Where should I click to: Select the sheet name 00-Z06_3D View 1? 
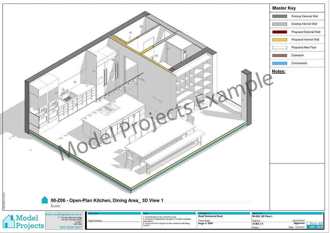pos(262,217)
